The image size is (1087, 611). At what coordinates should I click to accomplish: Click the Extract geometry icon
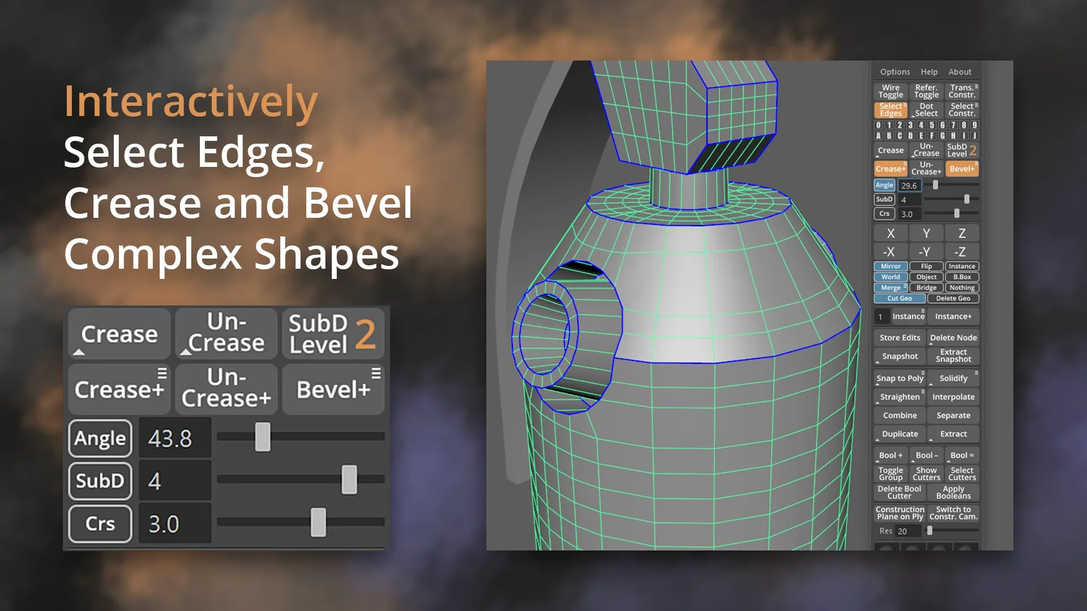(954, 433)
